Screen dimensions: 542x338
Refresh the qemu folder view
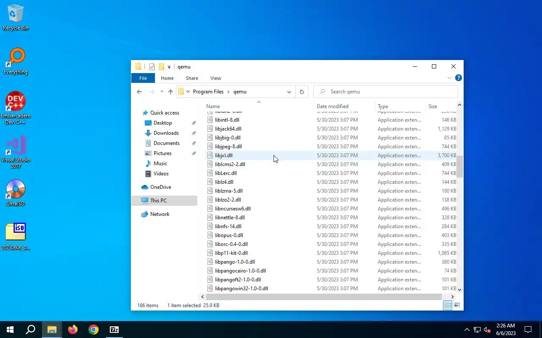point(302,92)
